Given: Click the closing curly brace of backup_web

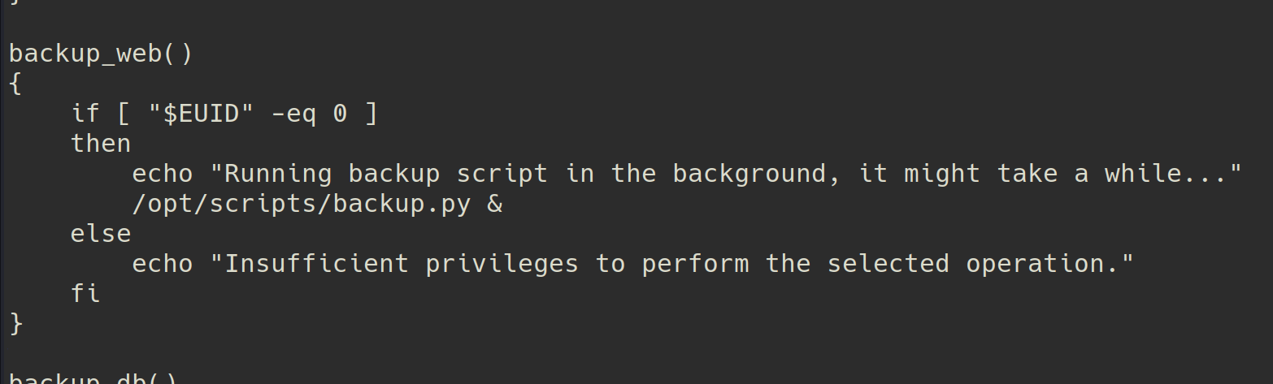Looking at the screenshot, I should [15, 324].
